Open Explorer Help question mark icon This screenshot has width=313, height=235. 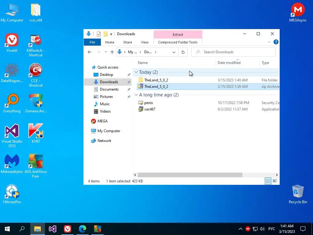tap(276, 42)
